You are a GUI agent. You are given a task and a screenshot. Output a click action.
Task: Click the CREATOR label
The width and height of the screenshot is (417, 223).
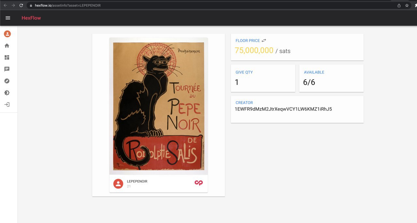(x=244, y=103)
